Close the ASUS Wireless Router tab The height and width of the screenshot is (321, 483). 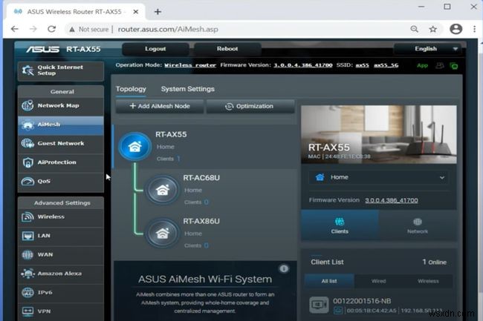click(135, 12)
